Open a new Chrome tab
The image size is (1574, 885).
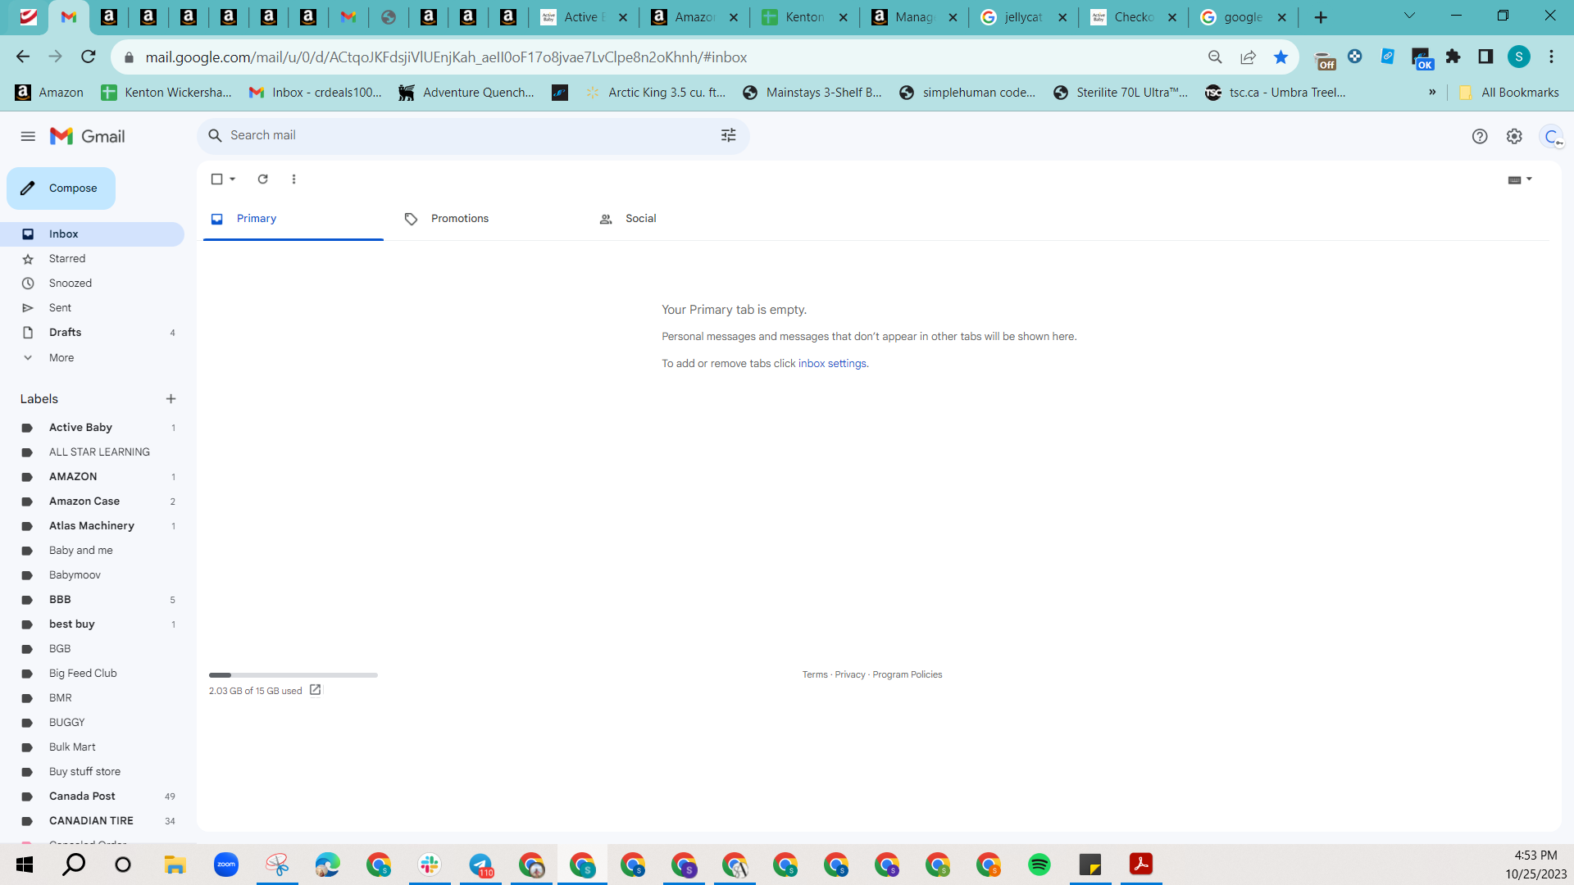(x=1321, y=17)
